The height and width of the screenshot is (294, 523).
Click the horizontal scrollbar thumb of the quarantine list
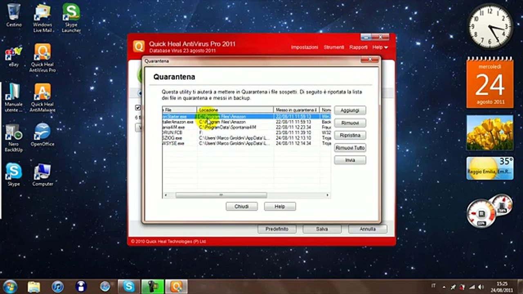coord(221,195)
